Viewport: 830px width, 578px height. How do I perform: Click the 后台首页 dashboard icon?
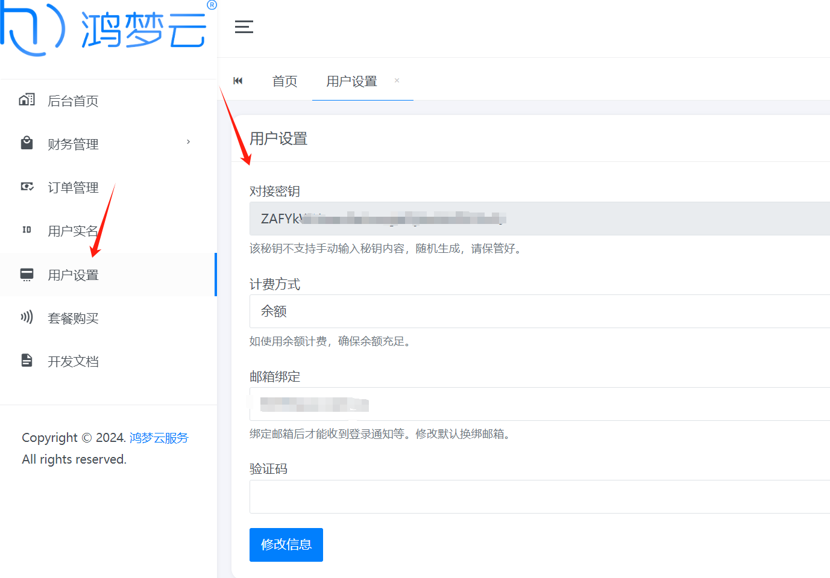click(27, 100)
